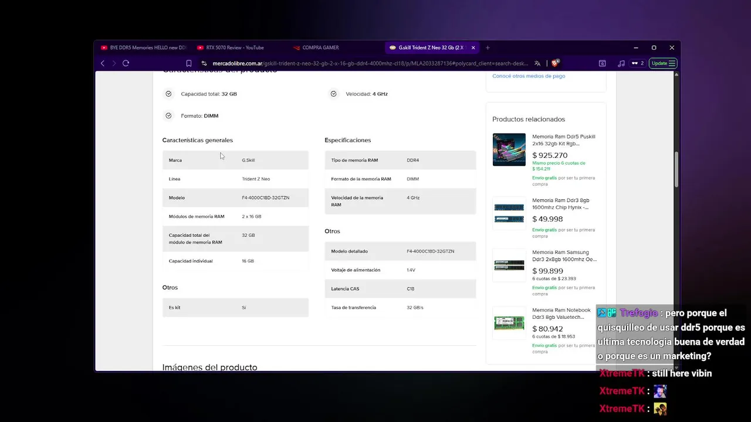Click Trefogio username in chat overlay
The height and width of the screenshot is (422, 751).
tap(638, 313)
